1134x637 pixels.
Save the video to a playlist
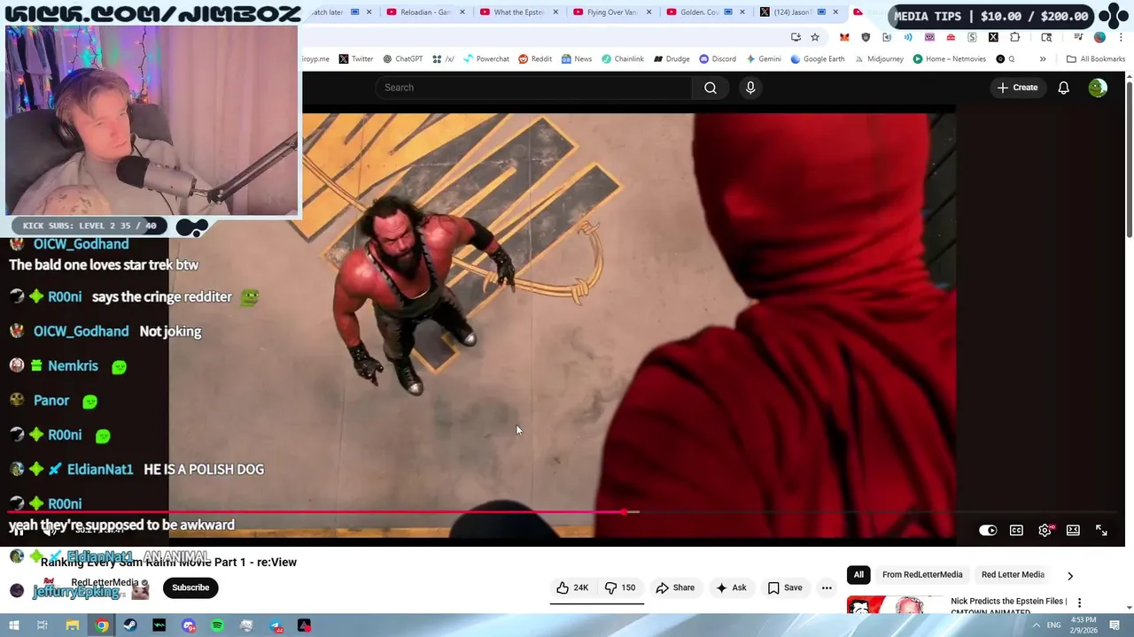(785, 587)
